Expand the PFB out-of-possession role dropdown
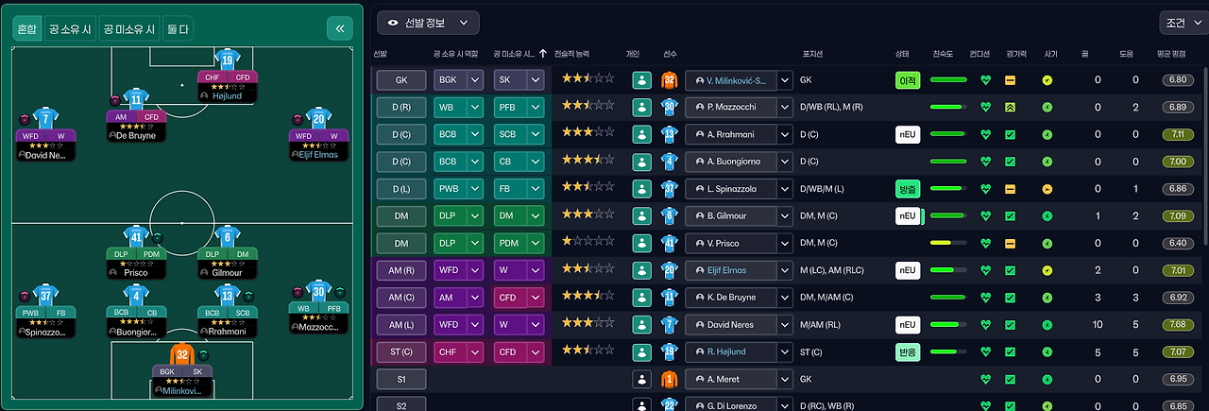Viewport: 1209px width, 411px height. click(536, 108)
